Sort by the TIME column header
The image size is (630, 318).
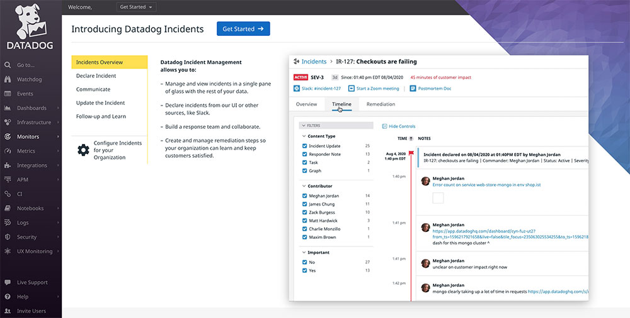405,138
